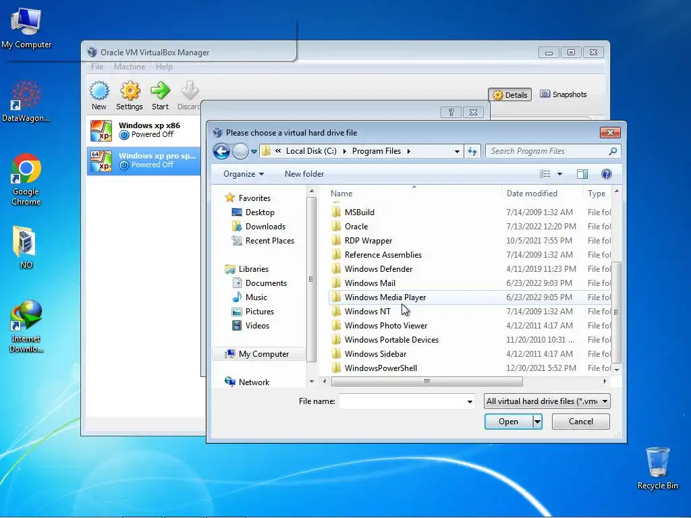The image size is (691, 518).
Task: Select the WindowsPowerShell folder
Action: pos(470,368)
